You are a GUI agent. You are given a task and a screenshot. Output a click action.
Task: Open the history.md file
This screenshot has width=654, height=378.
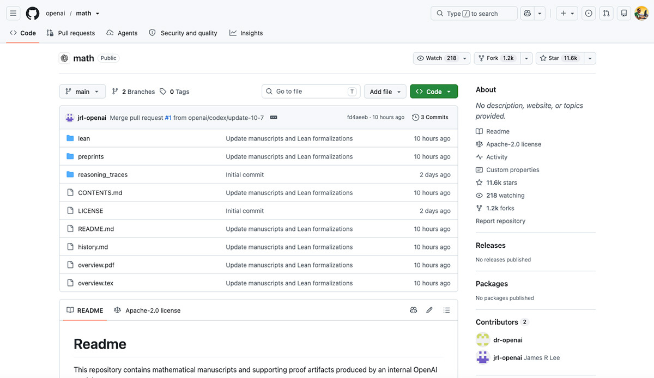[93, 247]
